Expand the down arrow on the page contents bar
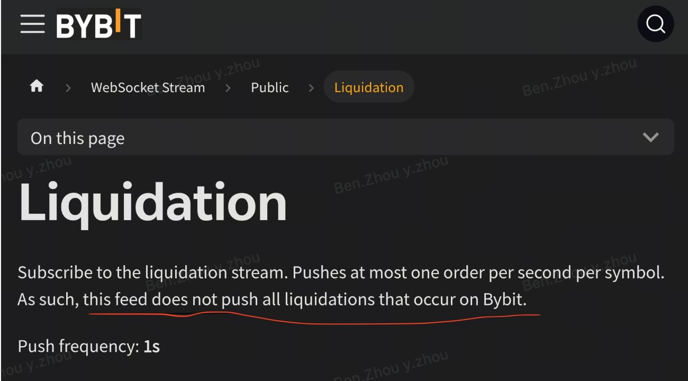Viewport: 688px width, 381px height. pyautogui.click(x=650, y=138)
